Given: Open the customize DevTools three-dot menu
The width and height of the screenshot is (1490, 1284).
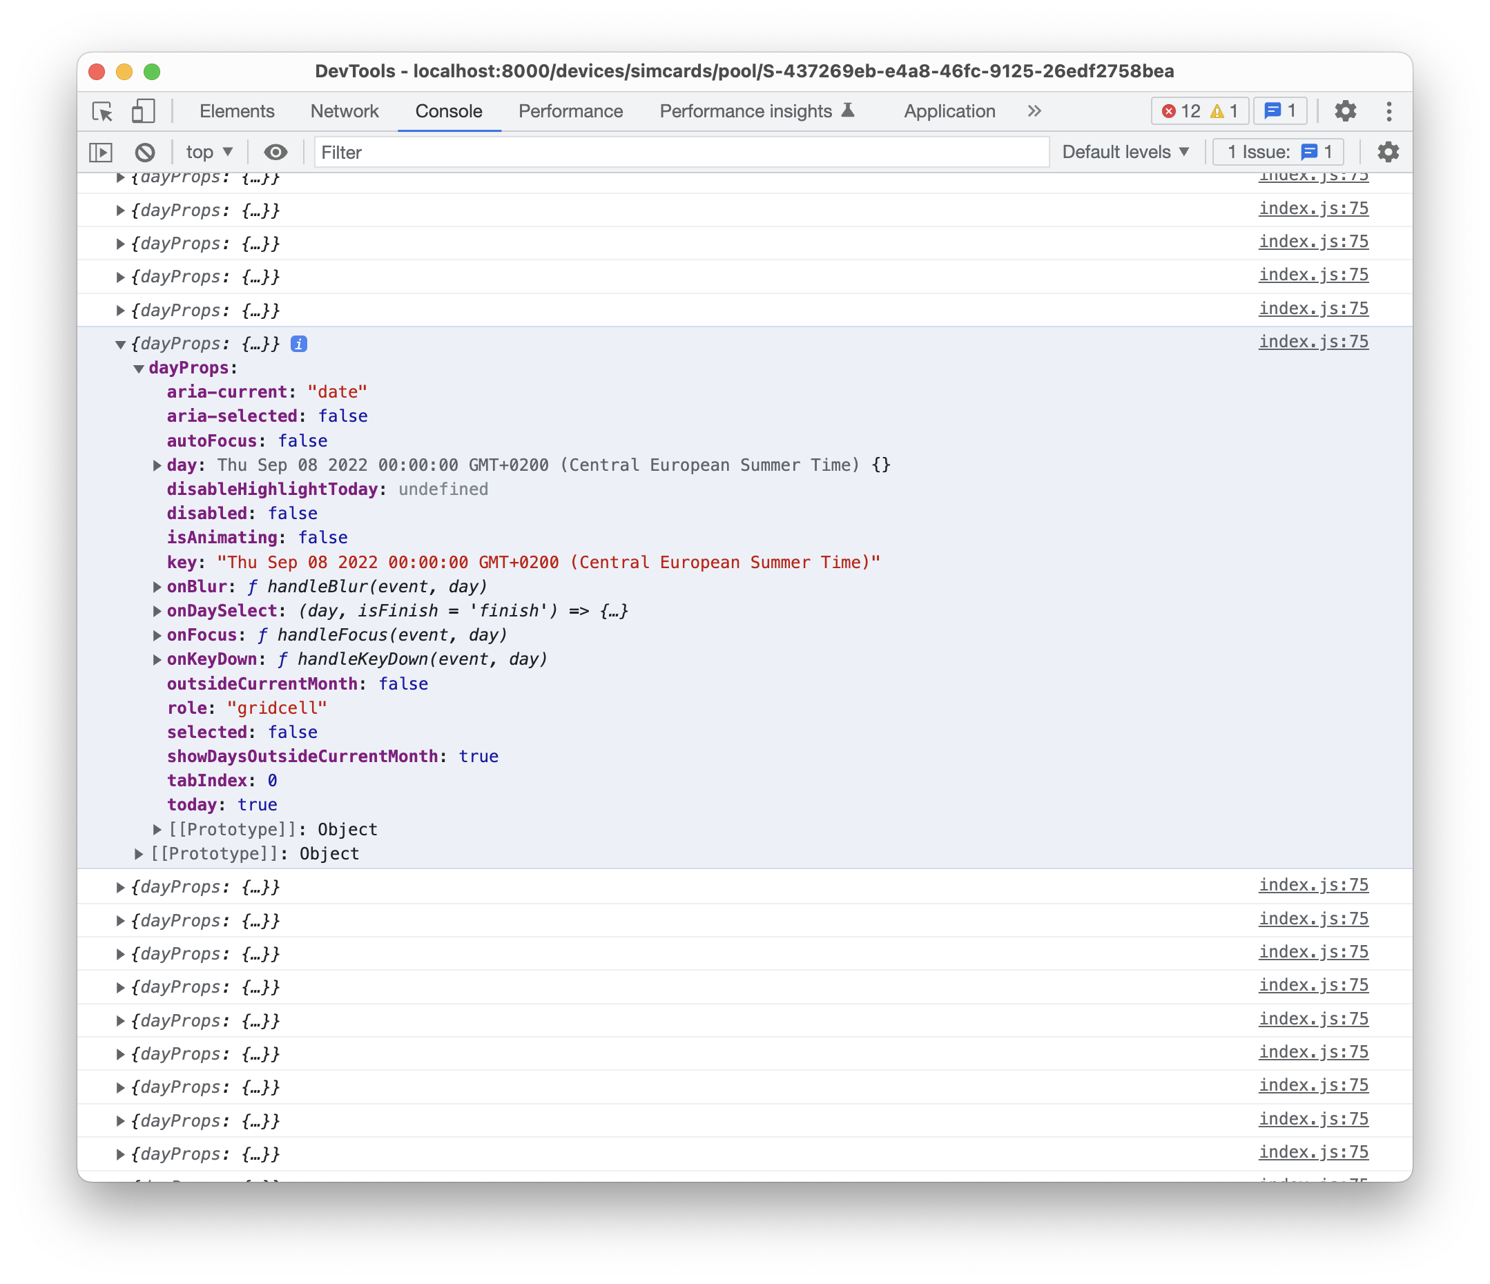Looking at the screenshot, I should coord(1389,110).
